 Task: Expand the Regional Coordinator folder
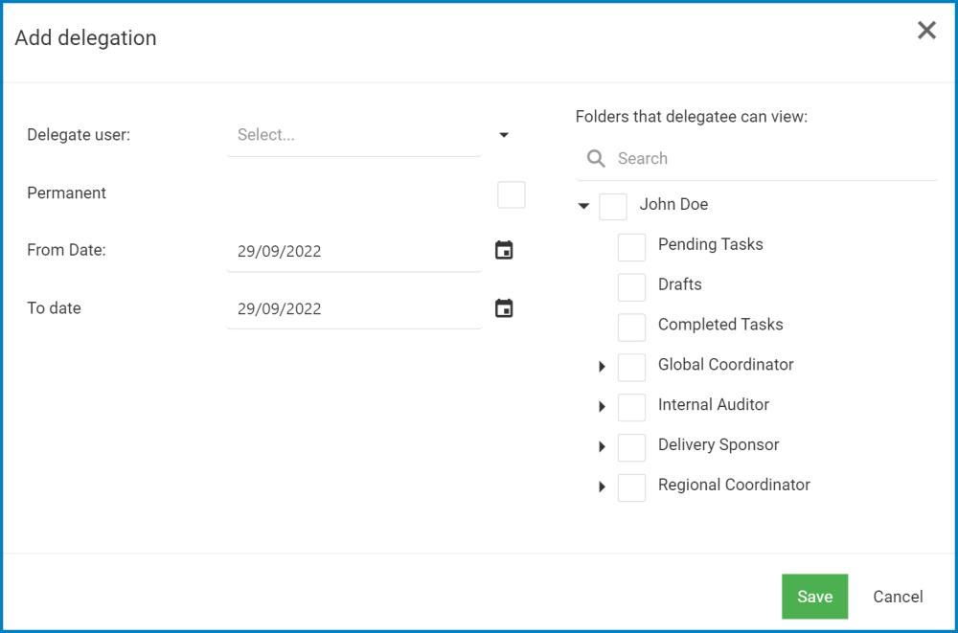(x=603, y=487)
